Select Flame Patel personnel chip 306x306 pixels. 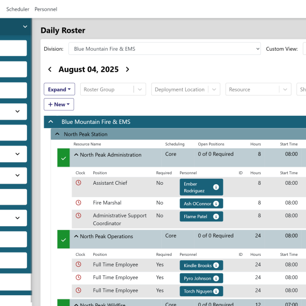201,217
